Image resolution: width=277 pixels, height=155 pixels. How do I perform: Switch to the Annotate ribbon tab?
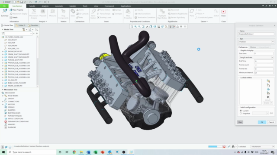click(59, 6)
